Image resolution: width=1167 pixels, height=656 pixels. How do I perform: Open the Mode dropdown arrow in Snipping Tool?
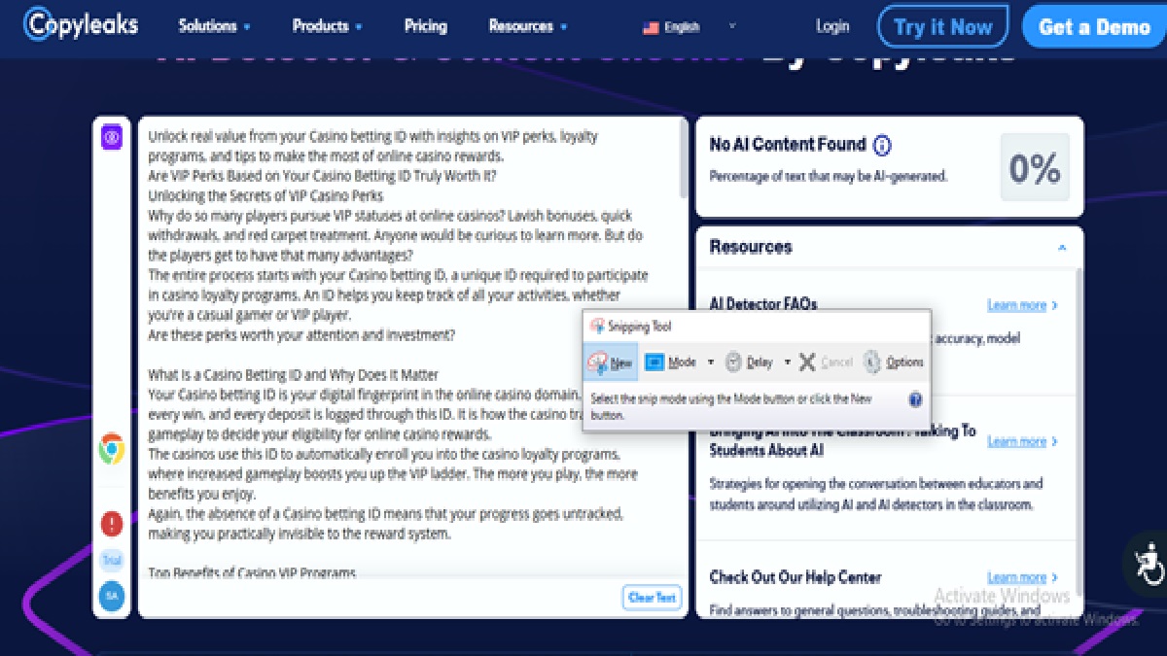tap(711, 363)
